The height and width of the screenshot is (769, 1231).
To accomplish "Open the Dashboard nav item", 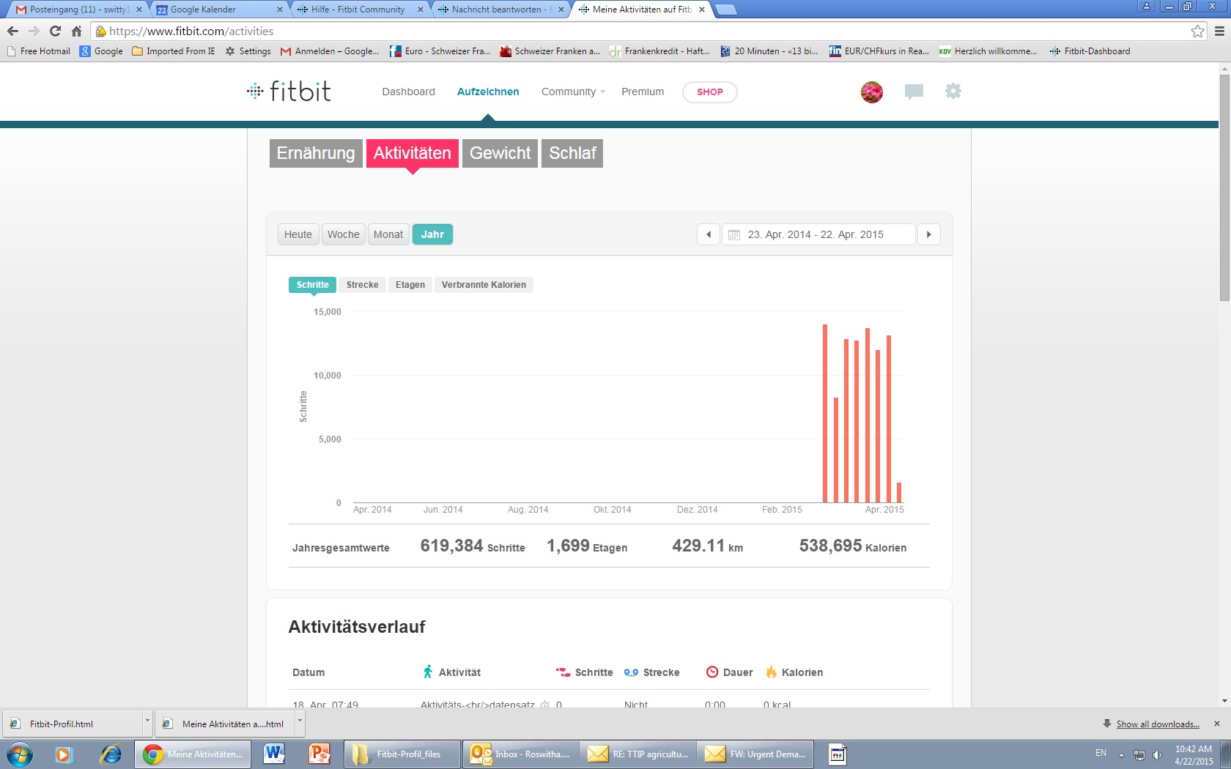I will pyautogui.click(x=408, y=92).
